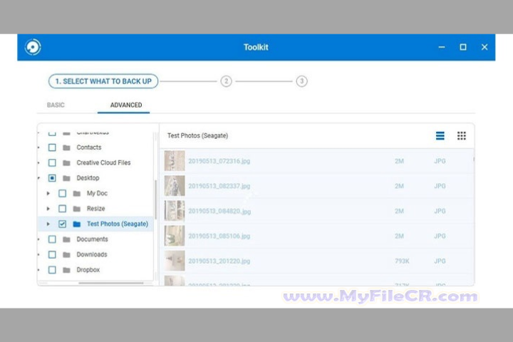Switch to grid view icon

[x=462, y=135]
